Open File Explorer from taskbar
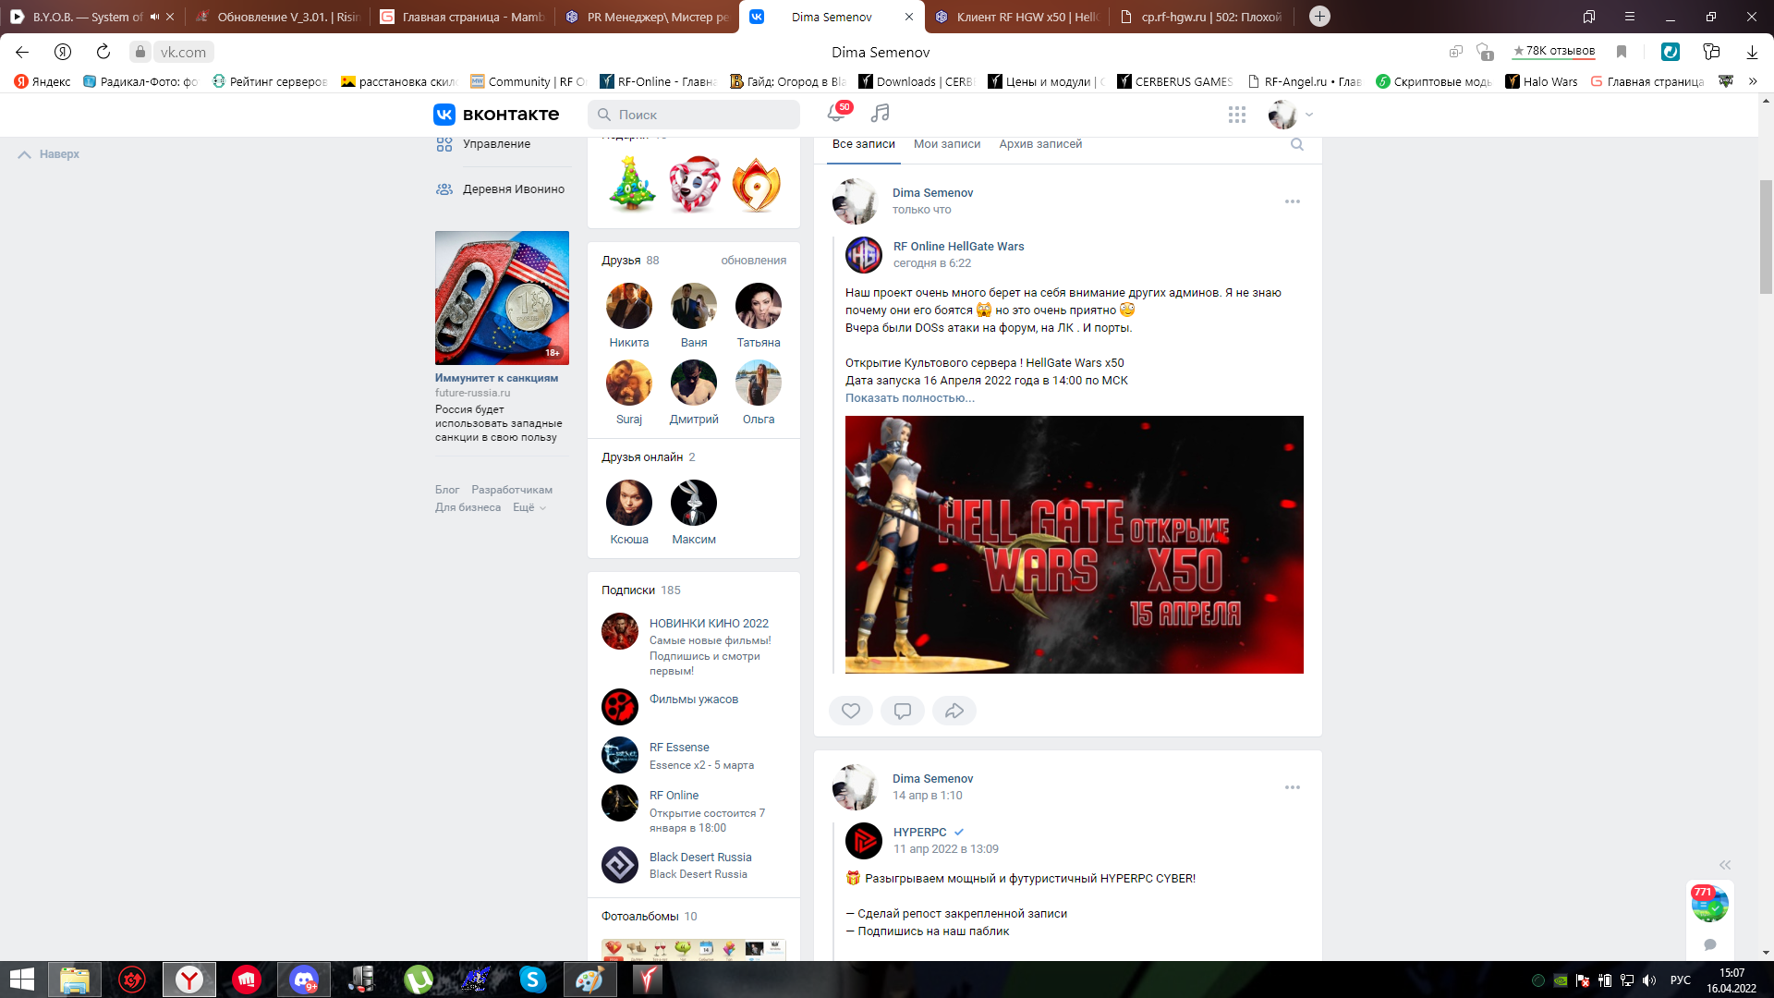1774x998 pixels. [x=75, y=980]
